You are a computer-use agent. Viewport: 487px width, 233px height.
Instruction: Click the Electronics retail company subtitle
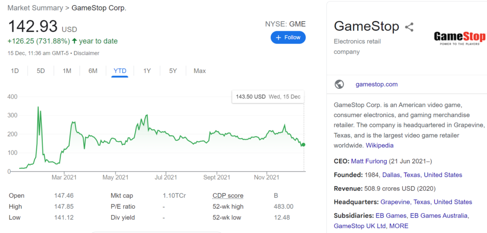[x=357, y=47]
